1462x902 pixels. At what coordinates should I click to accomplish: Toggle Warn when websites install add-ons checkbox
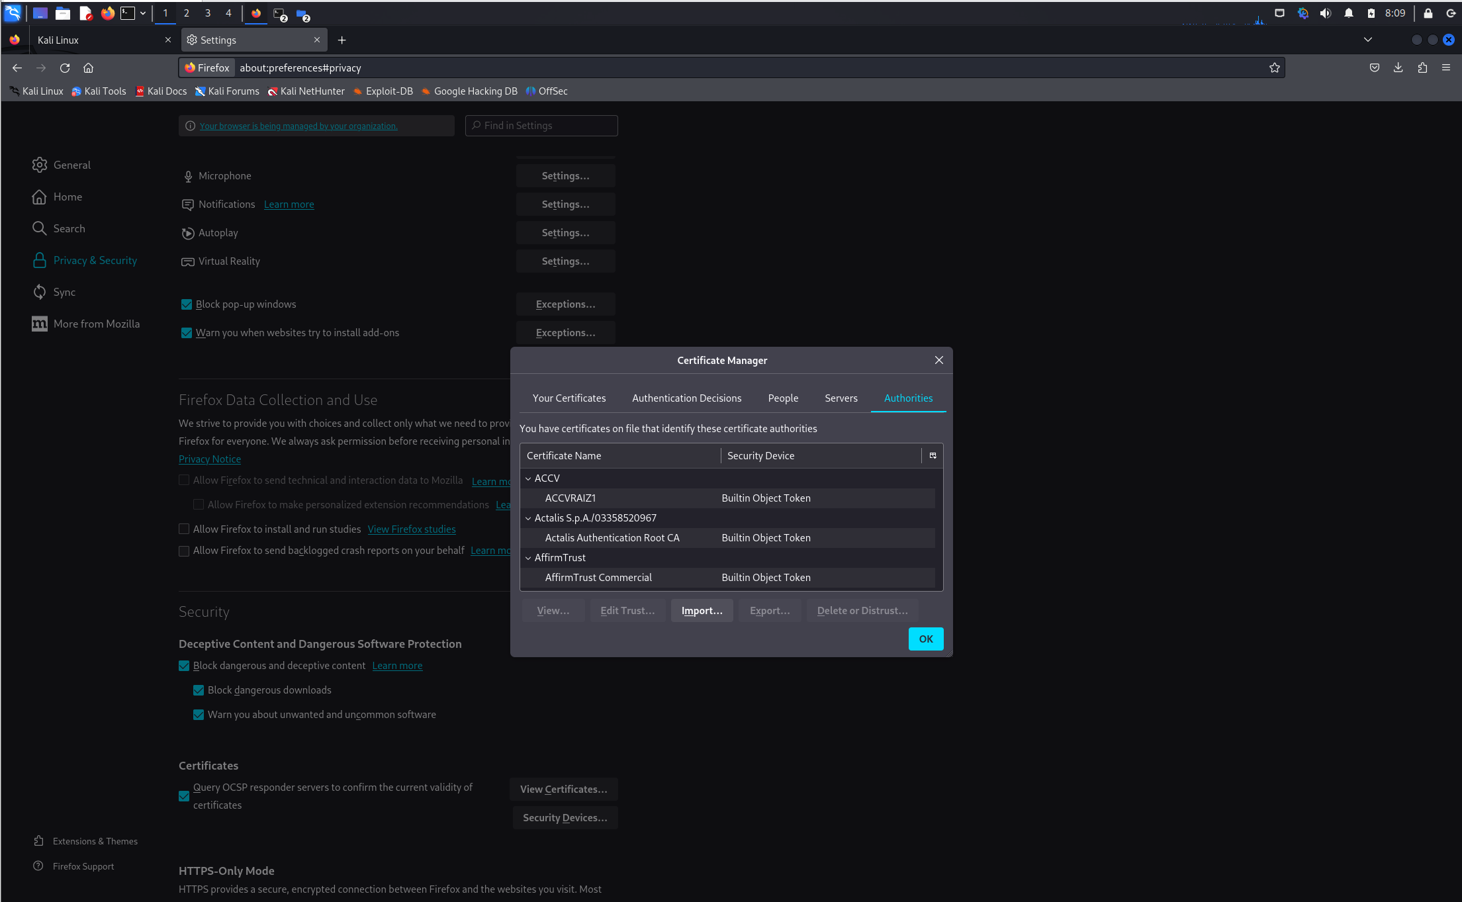coord(187,333)
